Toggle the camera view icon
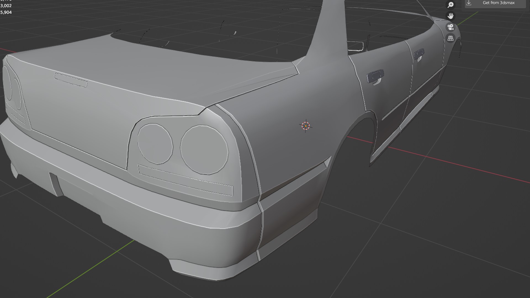530x298 pixels. click(x=451, y=27)
